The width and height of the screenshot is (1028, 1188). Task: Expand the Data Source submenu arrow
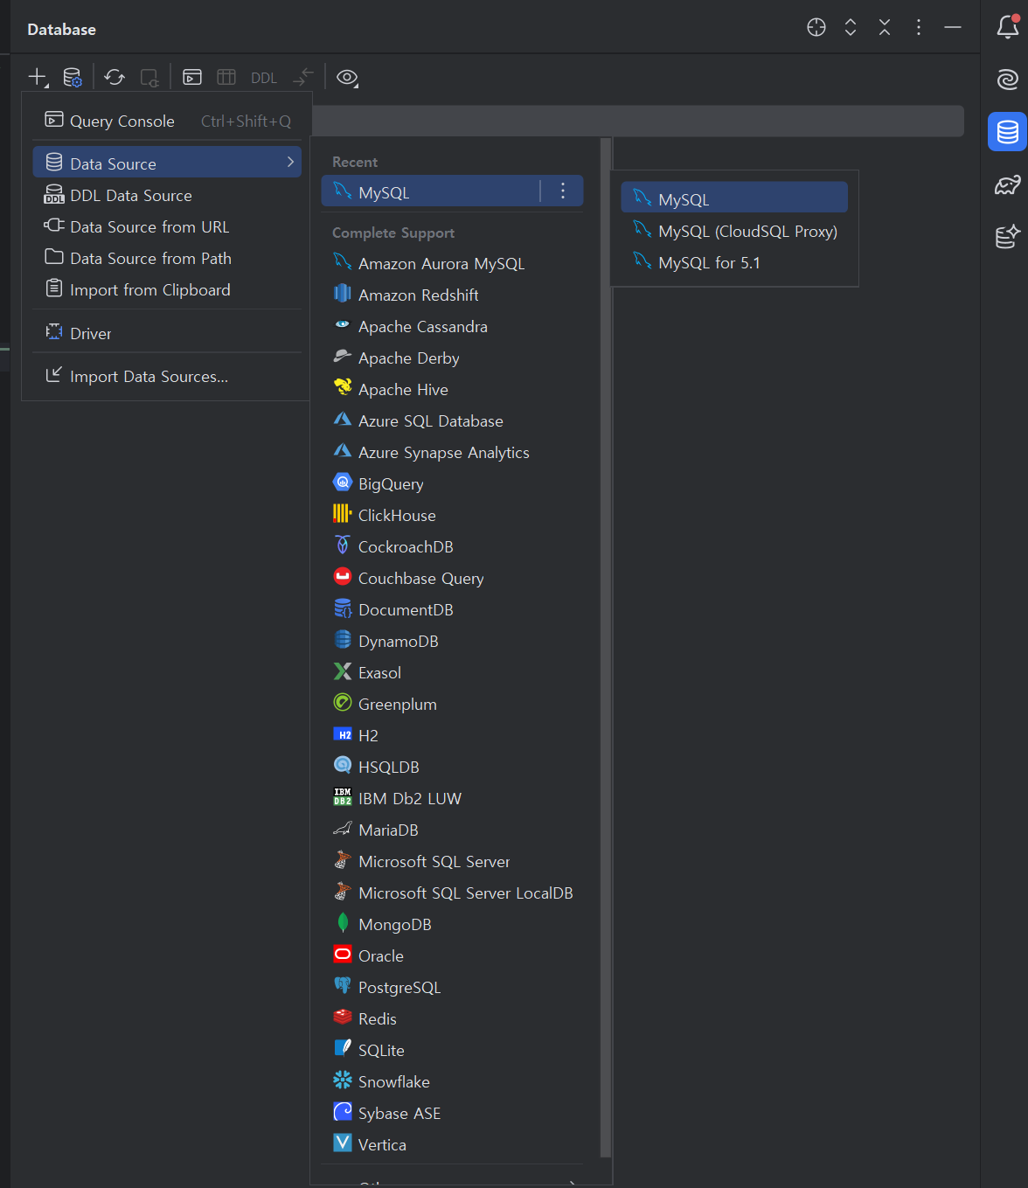pos(290,162)
